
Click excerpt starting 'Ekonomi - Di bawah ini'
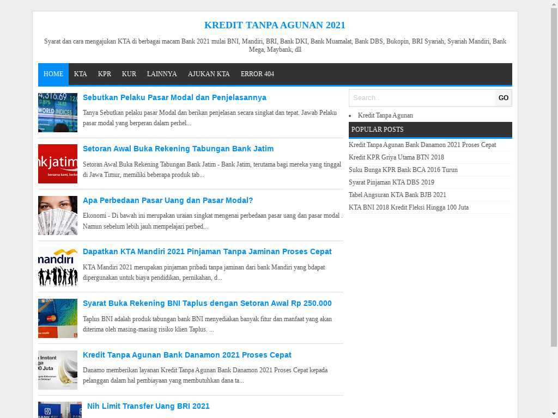pos(213,221)
